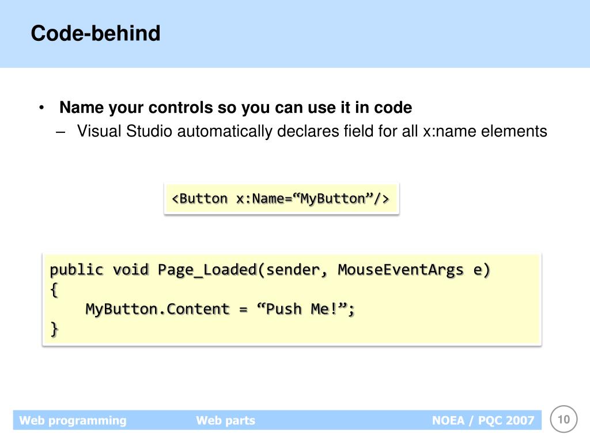Click the bold bullet about naming controls
This screenshot has height=442, width=590.
tap(236, 108)
